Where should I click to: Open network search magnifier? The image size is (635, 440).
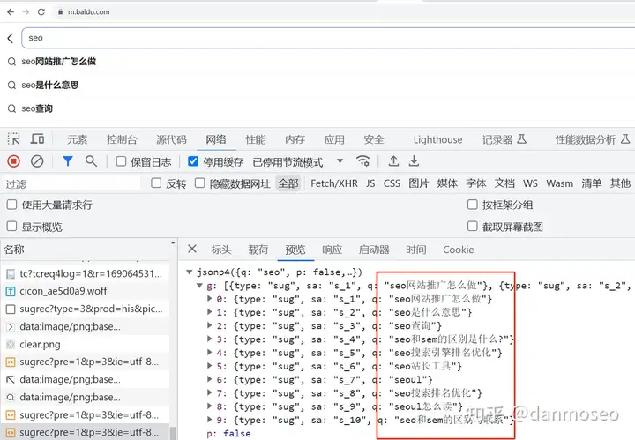(x=92, y=161)
